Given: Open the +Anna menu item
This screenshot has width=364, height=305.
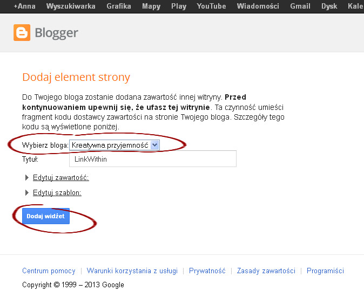Looking at the screenshot, I should [25, 6].
